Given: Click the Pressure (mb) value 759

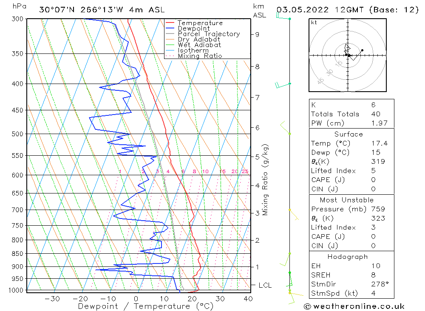Looking at the screenshot, I should 378,209.
